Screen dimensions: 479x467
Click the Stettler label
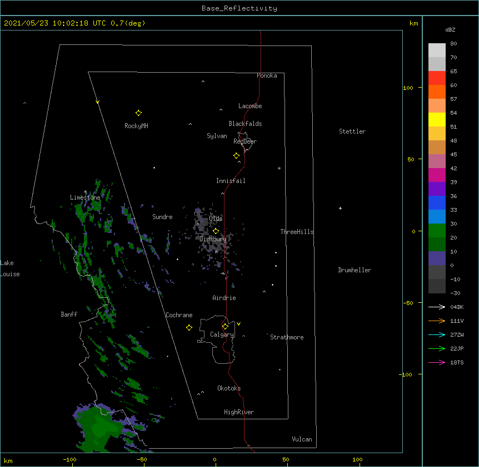352,131
